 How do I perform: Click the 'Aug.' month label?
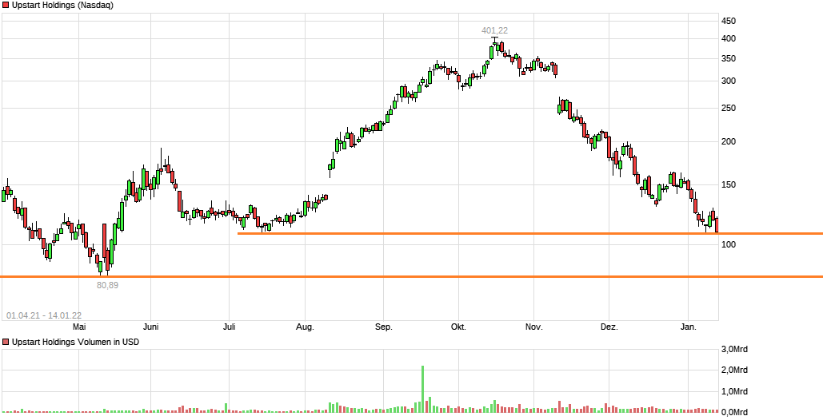point(305,327)
